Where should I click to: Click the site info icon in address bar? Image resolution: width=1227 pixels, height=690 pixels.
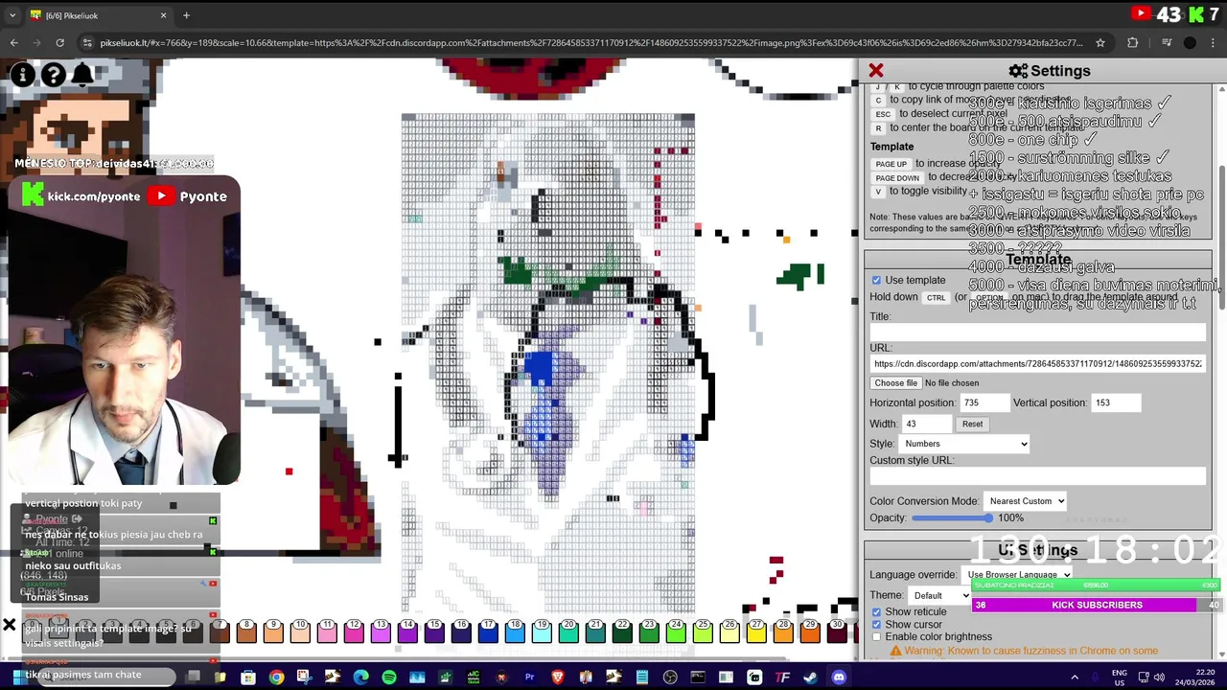pyautogui.click(x=87, y=42)
